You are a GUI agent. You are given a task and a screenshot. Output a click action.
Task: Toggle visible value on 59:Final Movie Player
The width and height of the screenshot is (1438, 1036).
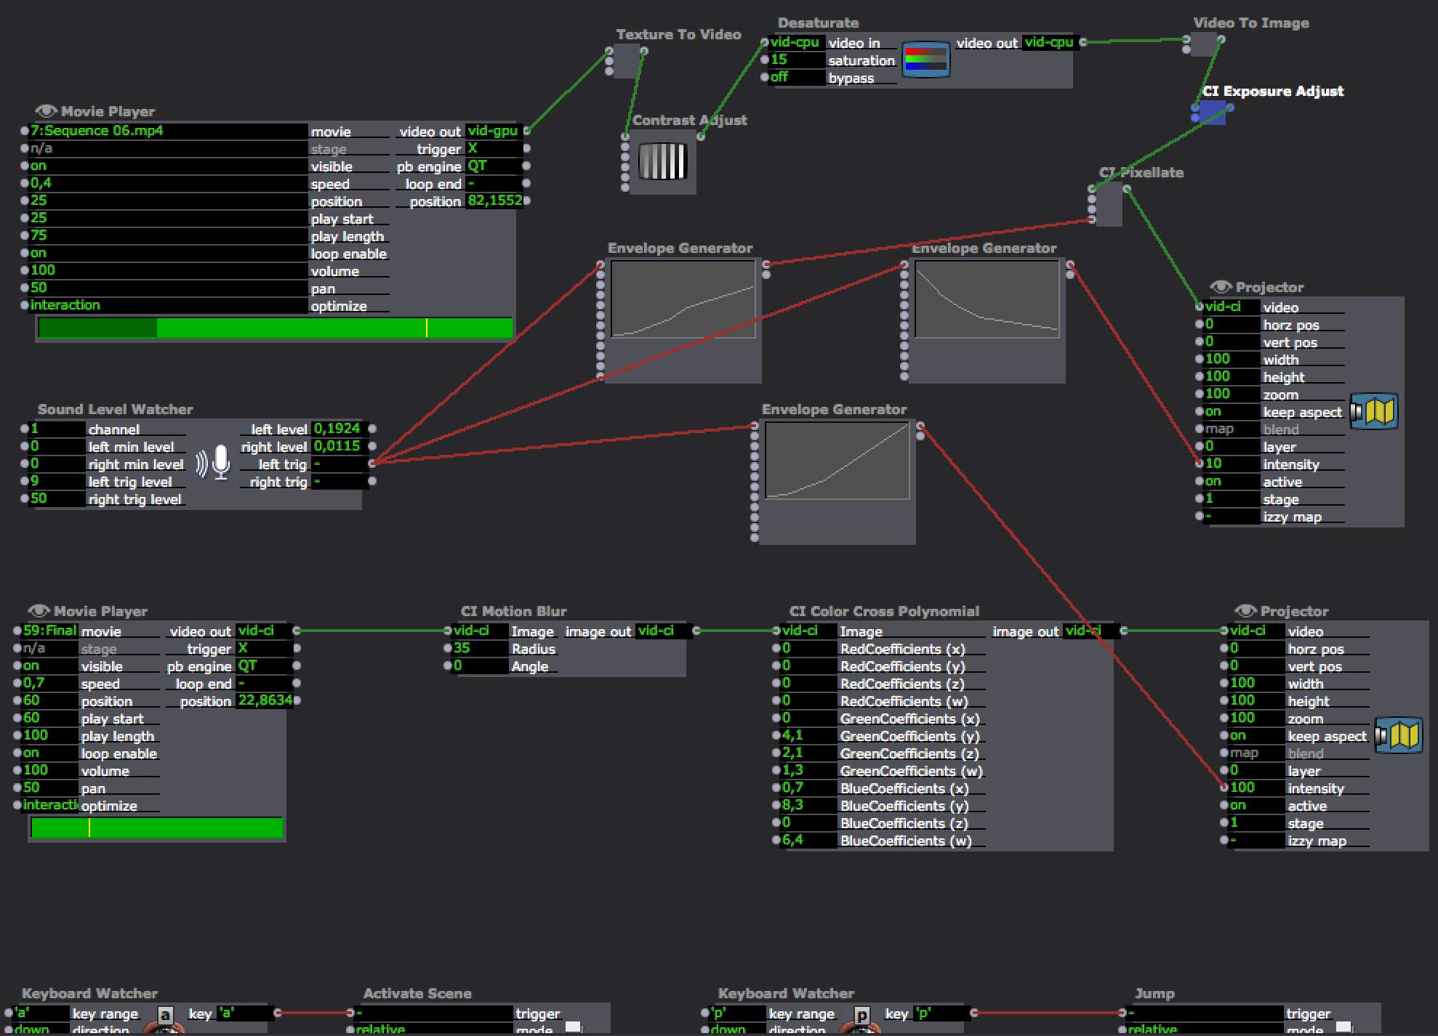[49, 665]
